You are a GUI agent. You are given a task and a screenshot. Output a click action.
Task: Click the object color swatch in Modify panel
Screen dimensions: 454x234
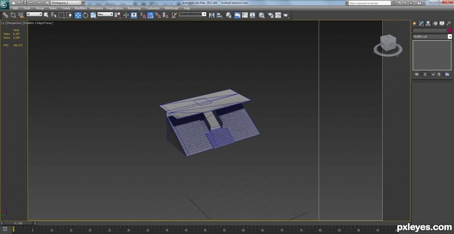click(449, 30)
